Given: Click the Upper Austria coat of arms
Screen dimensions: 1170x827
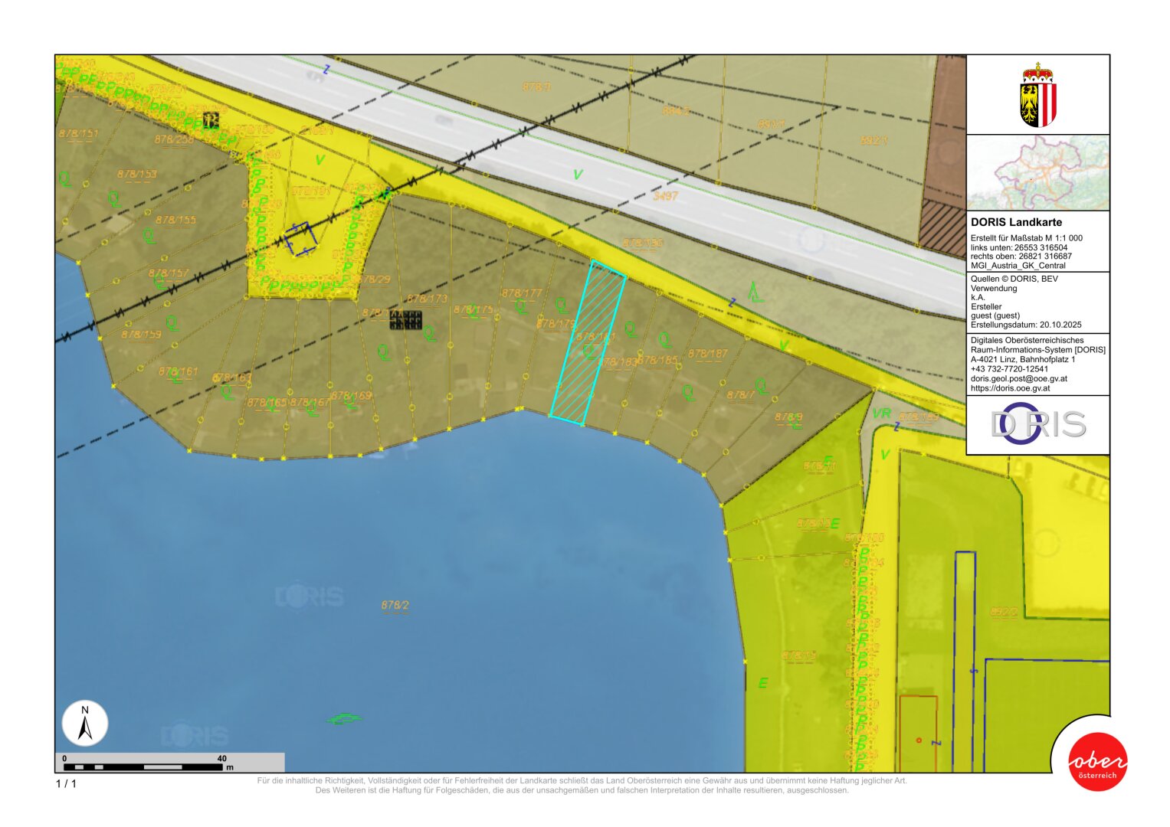Looking at the screenshot, I should 1037,95.
